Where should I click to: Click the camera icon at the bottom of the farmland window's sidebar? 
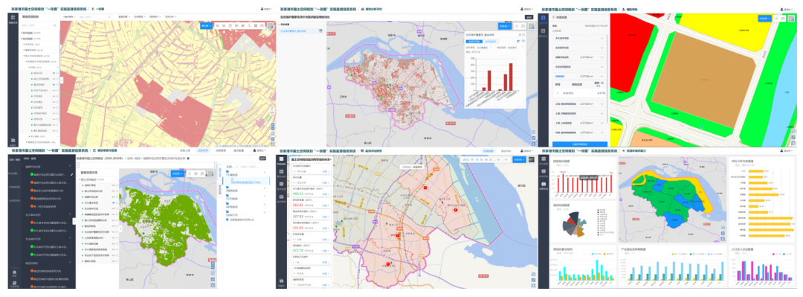(x=13, y=140)
